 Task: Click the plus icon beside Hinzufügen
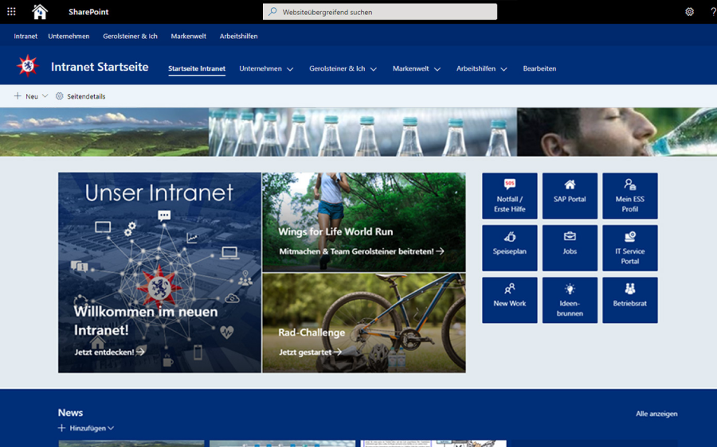click(61, 428)
